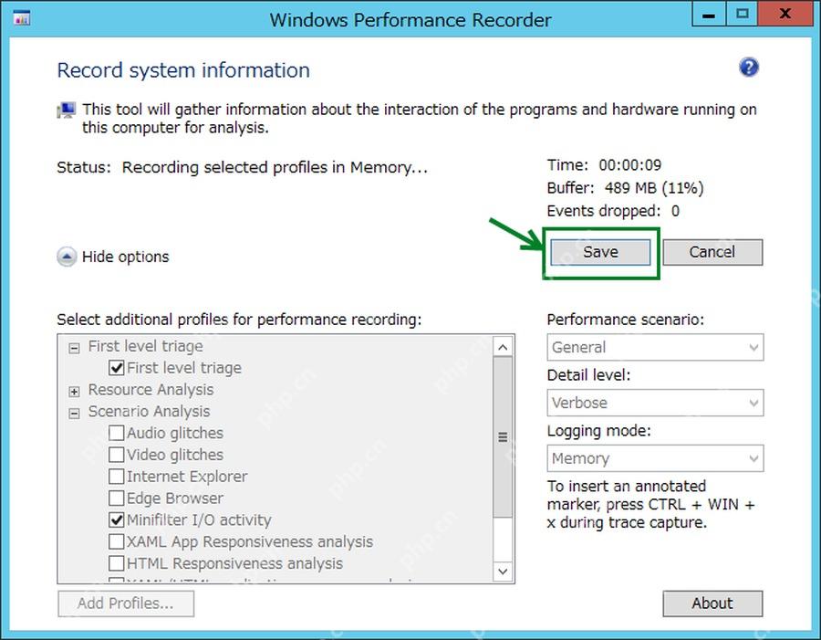The width and height of the screenshot is (821, 640).
Task: Close the Windows Performance Recorder window
Action: coord(785,15)
